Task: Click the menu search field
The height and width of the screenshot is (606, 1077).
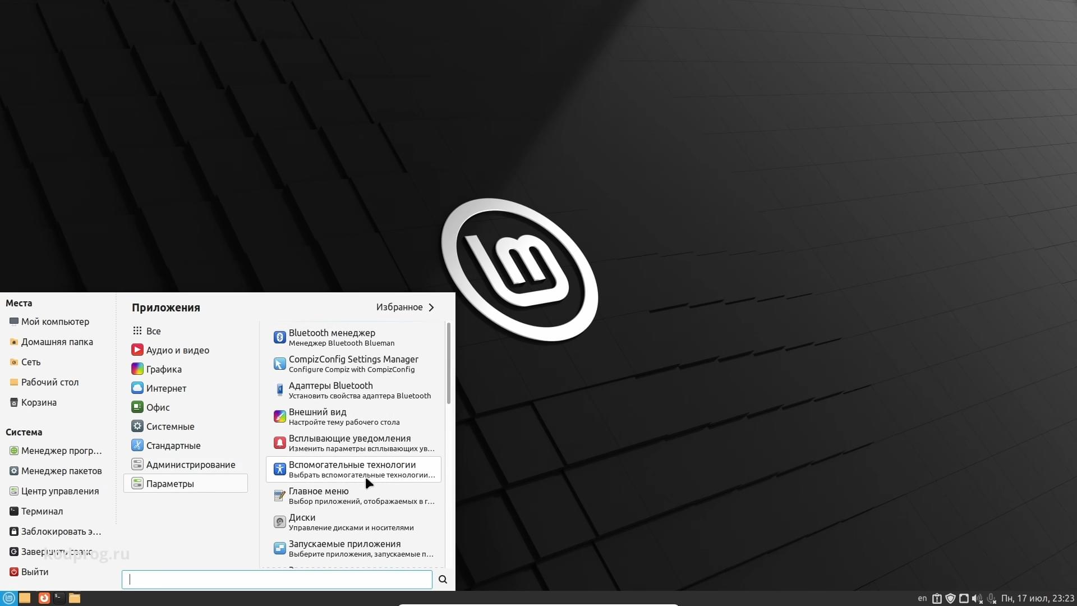Action: point(277,580)
